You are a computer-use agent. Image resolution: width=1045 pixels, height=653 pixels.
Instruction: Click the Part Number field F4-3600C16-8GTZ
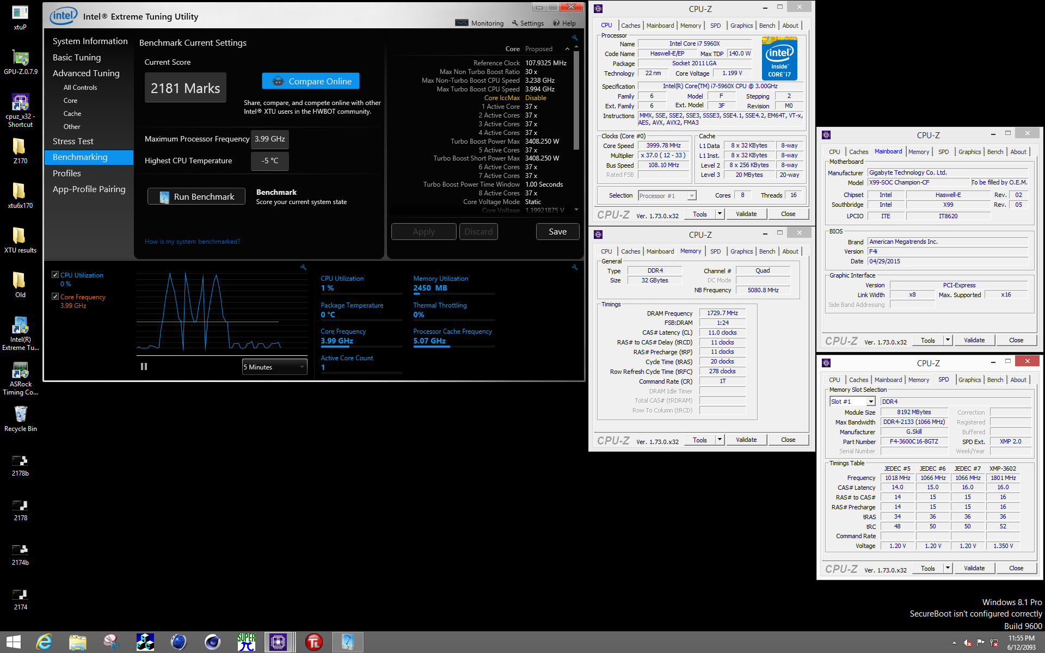pos(914,441)
